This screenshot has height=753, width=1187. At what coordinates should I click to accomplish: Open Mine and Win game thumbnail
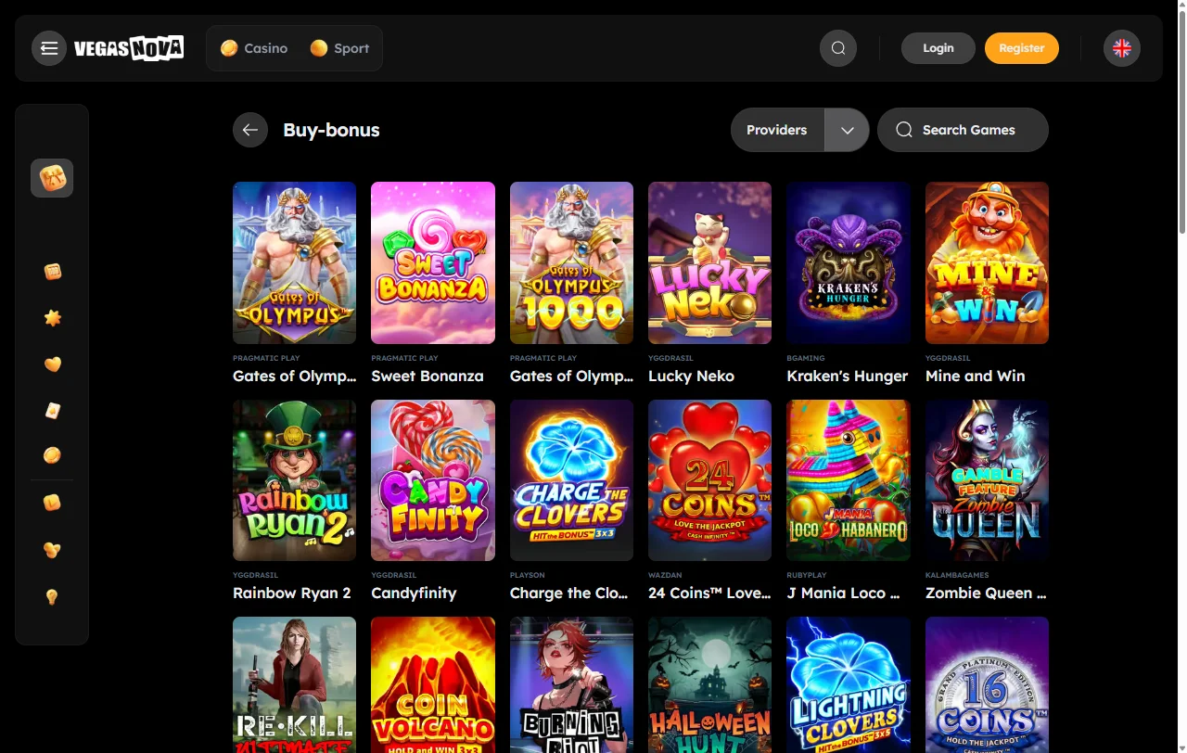[987, 262]
